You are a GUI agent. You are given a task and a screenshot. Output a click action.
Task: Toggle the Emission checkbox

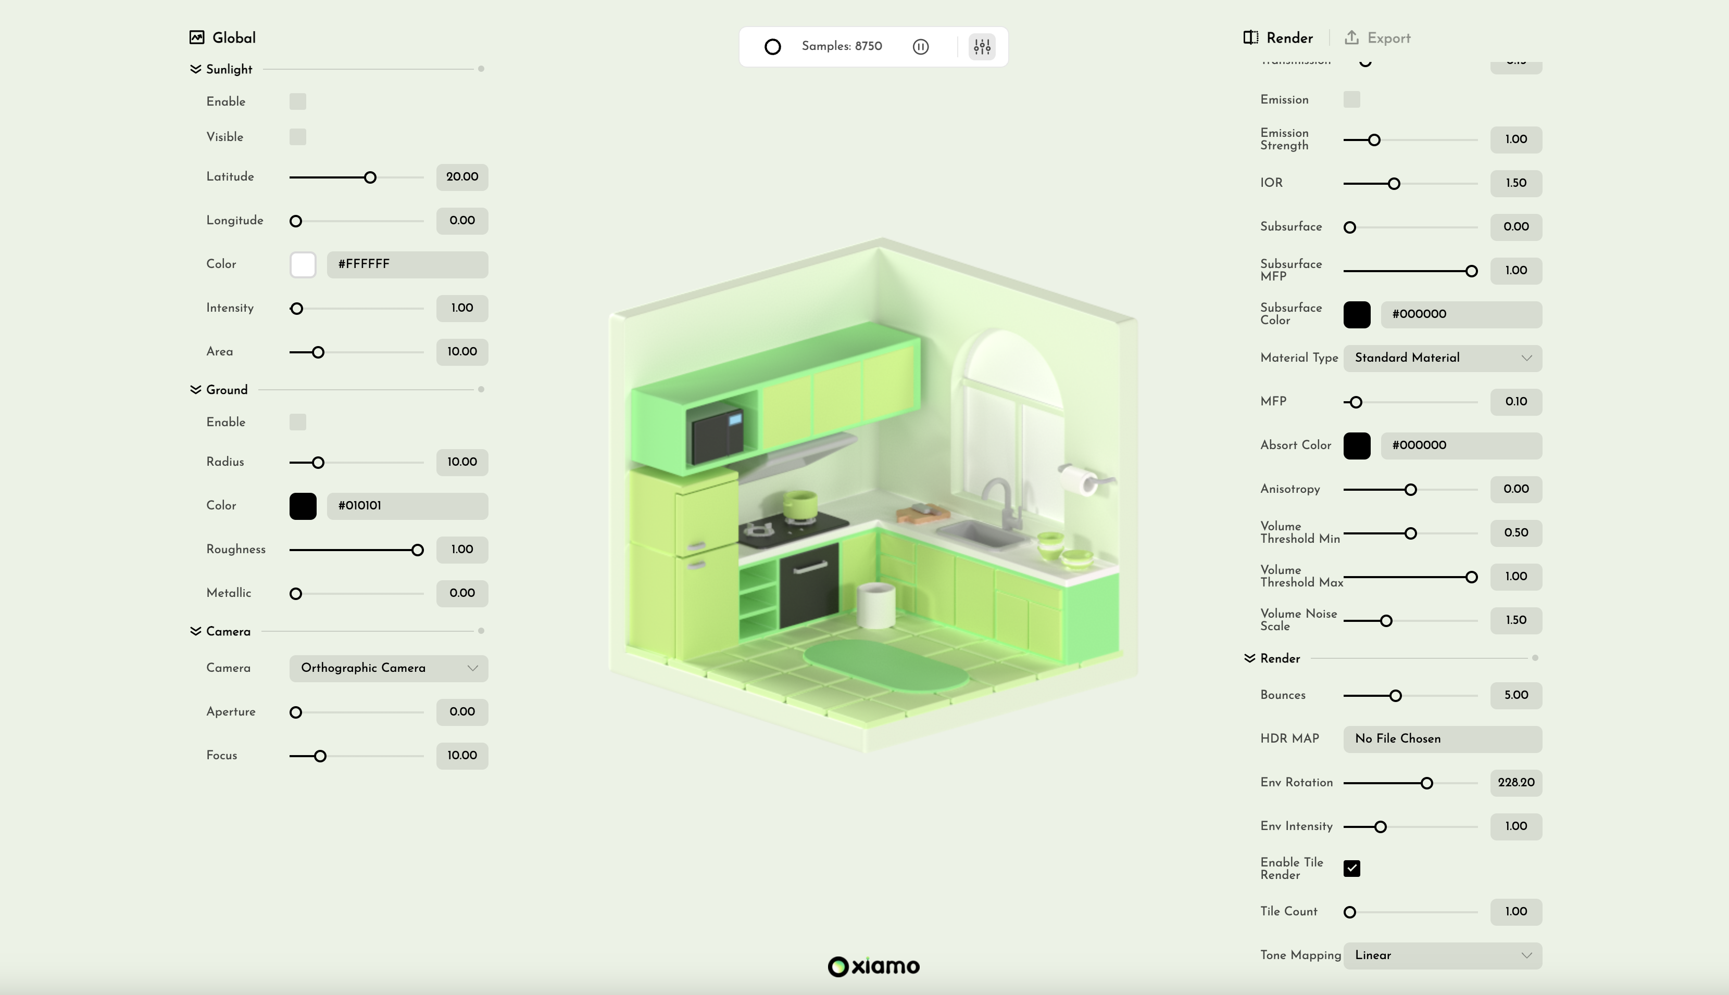tap(1351, 99)
